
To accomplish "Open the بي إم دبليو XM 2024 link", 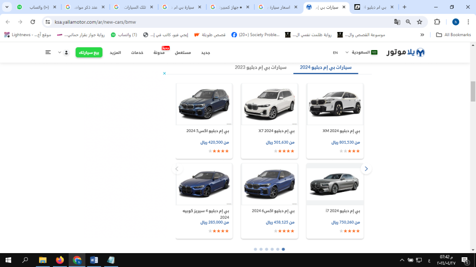I will [341, 131].
